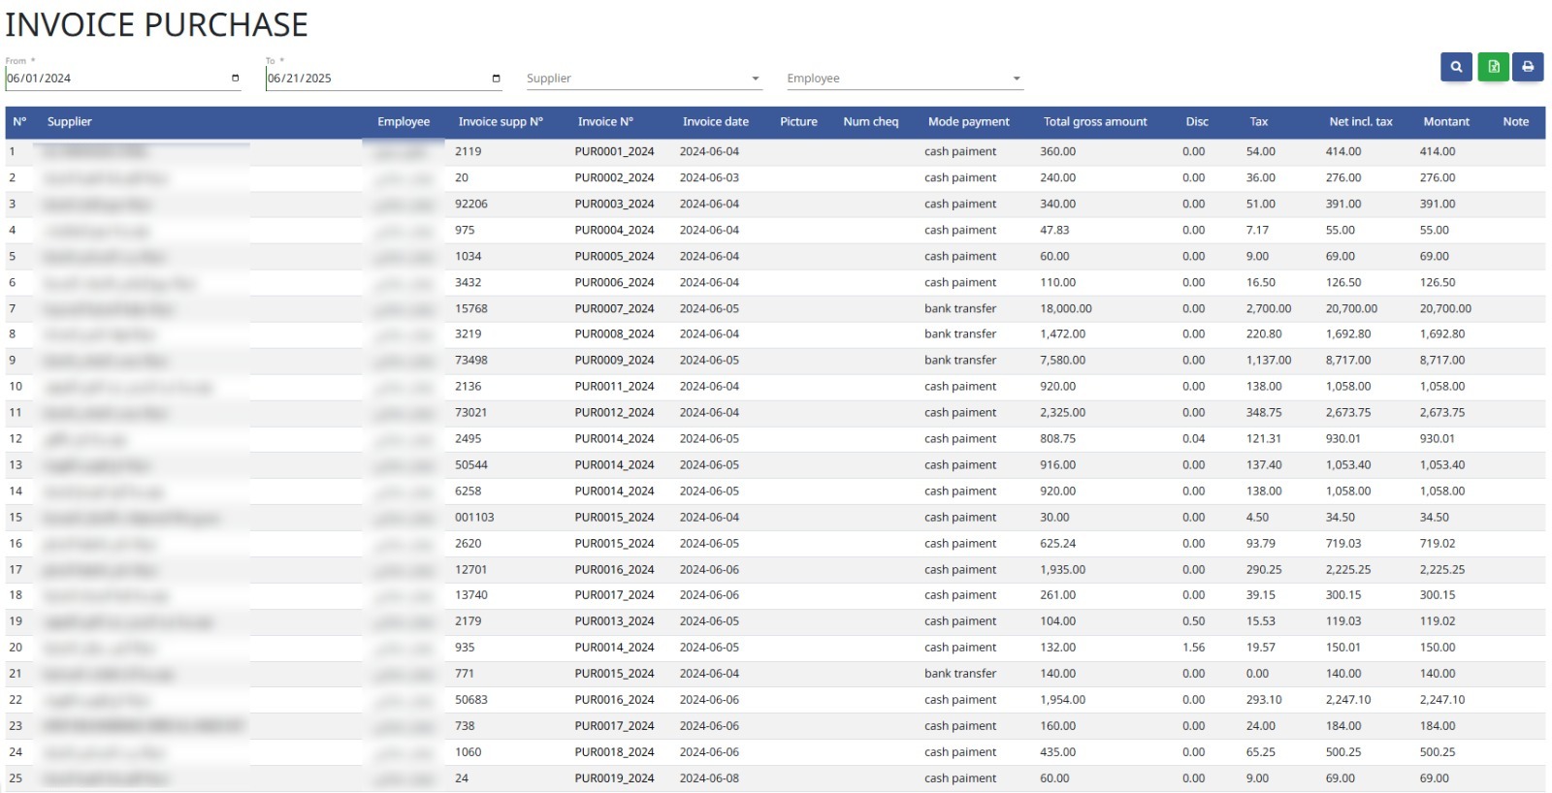Click the green Excel export button
Image resolution: width=1552 pixels, height=793 pixels.
point(1493,67)
